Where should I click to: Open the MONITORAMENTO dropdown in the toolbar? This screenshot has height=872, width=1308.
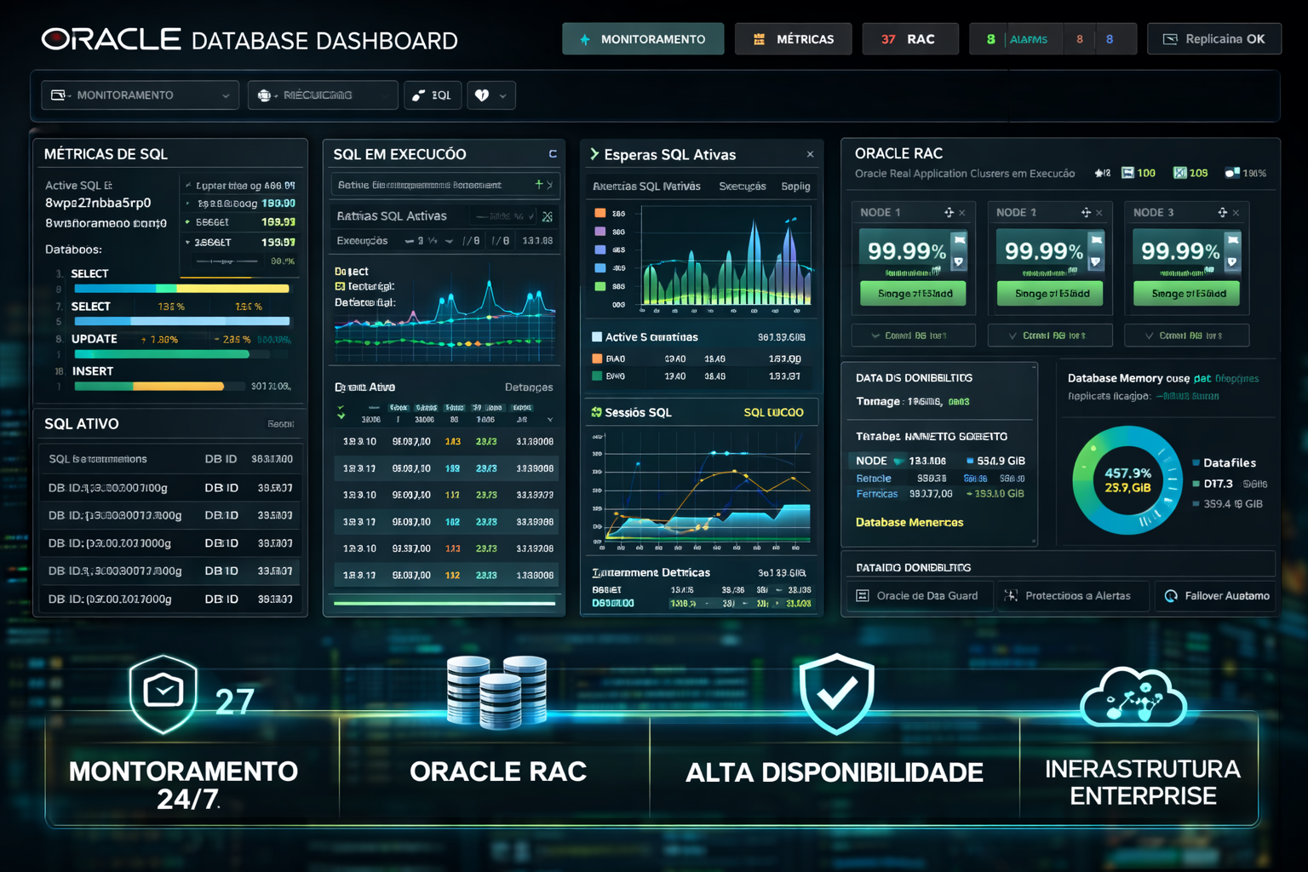(x=141, y=95)
